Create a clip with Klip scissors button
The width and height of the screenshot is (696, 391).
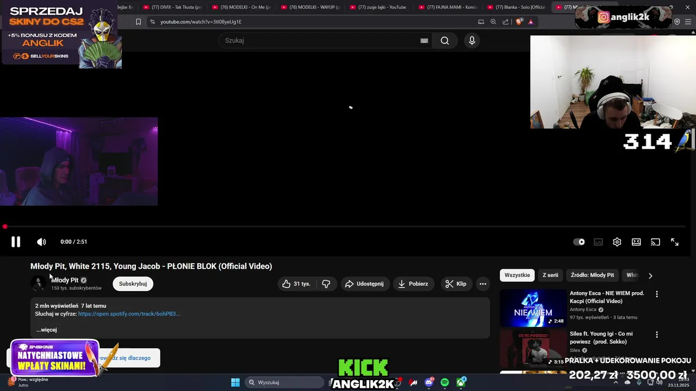point(456,284)
